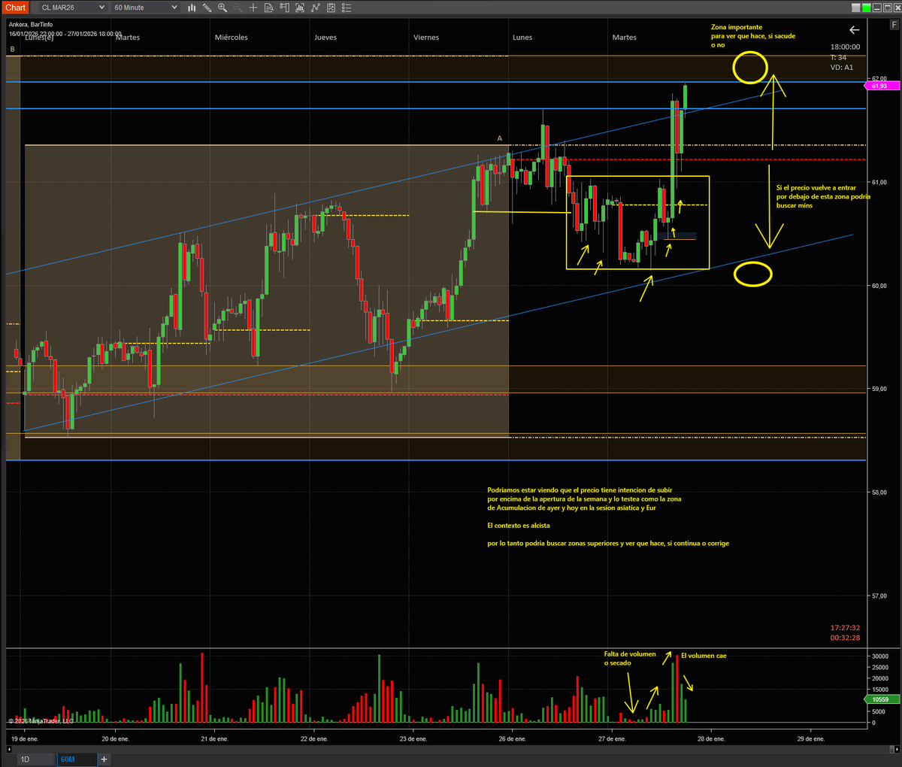
Task: Click the 'T: 34' info text
Action: point(838,57)
